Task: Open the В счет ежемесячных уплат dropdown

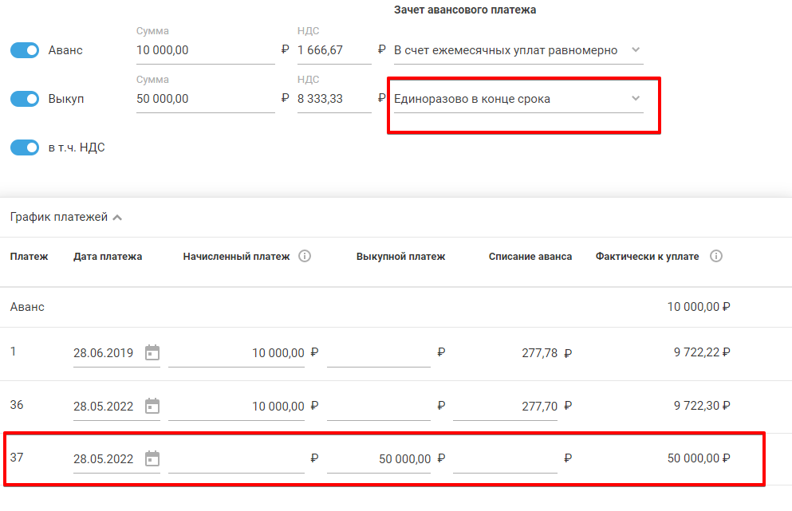Action: (x=518, y=50)
